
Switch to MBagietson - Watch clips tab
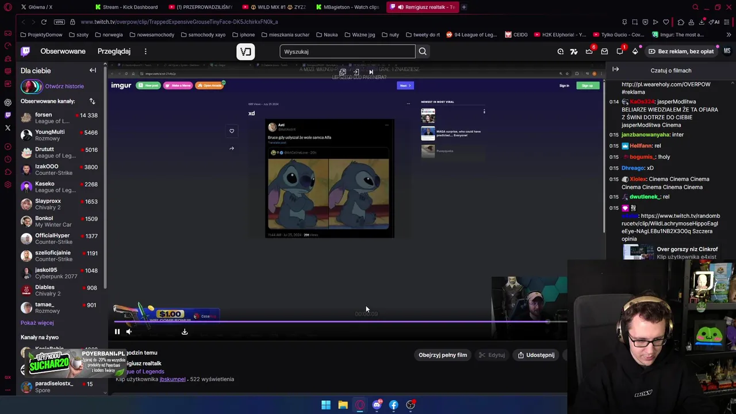coord(347,7)
